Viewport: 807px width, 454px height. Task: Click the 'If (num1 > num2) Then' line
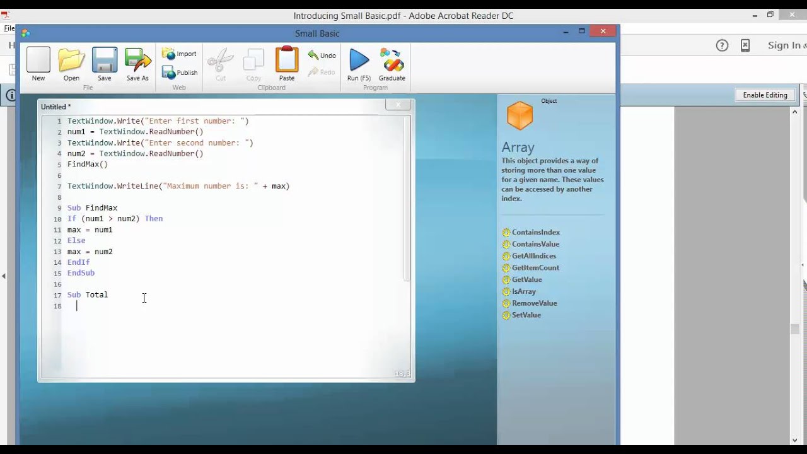pyautogui.click(x=115, y=219)
